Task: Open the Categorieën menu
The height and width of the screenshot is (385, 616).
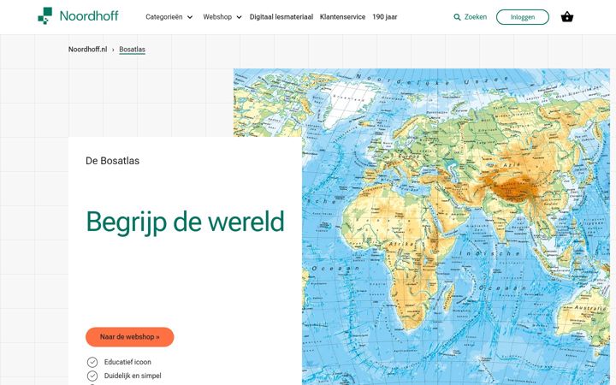Action: click(169, 17)
